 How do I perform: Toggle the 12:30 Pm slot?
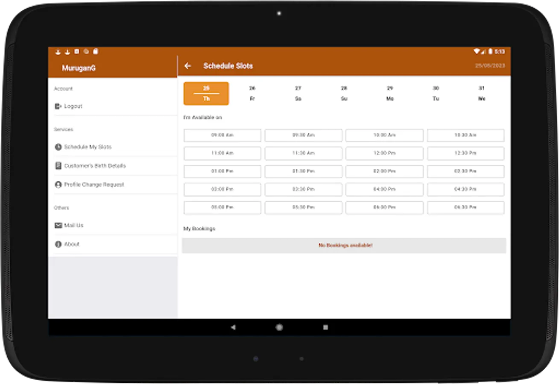(x=466, y=153)
